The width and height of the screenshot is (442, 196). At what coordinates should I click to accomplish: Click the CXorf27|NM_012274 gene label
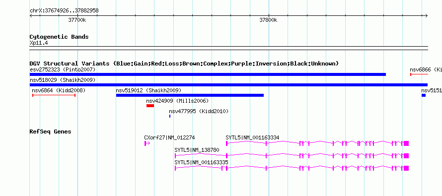[169, 138]
